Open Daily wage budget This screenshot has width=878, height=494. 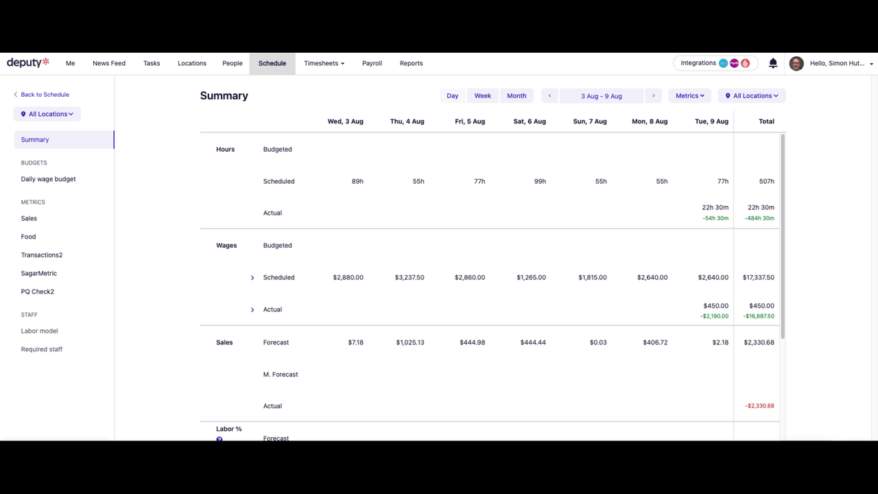(48, 179)
